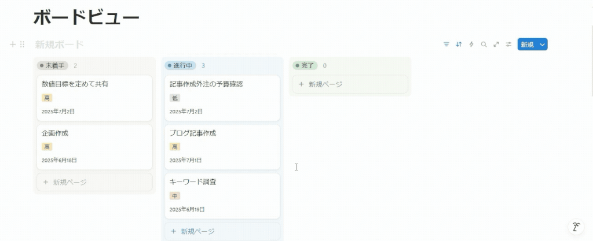Screen dimensions: 593x241
Task: Click the 2025年6月18日 date on 企画作成
Action: click(60, 160)
